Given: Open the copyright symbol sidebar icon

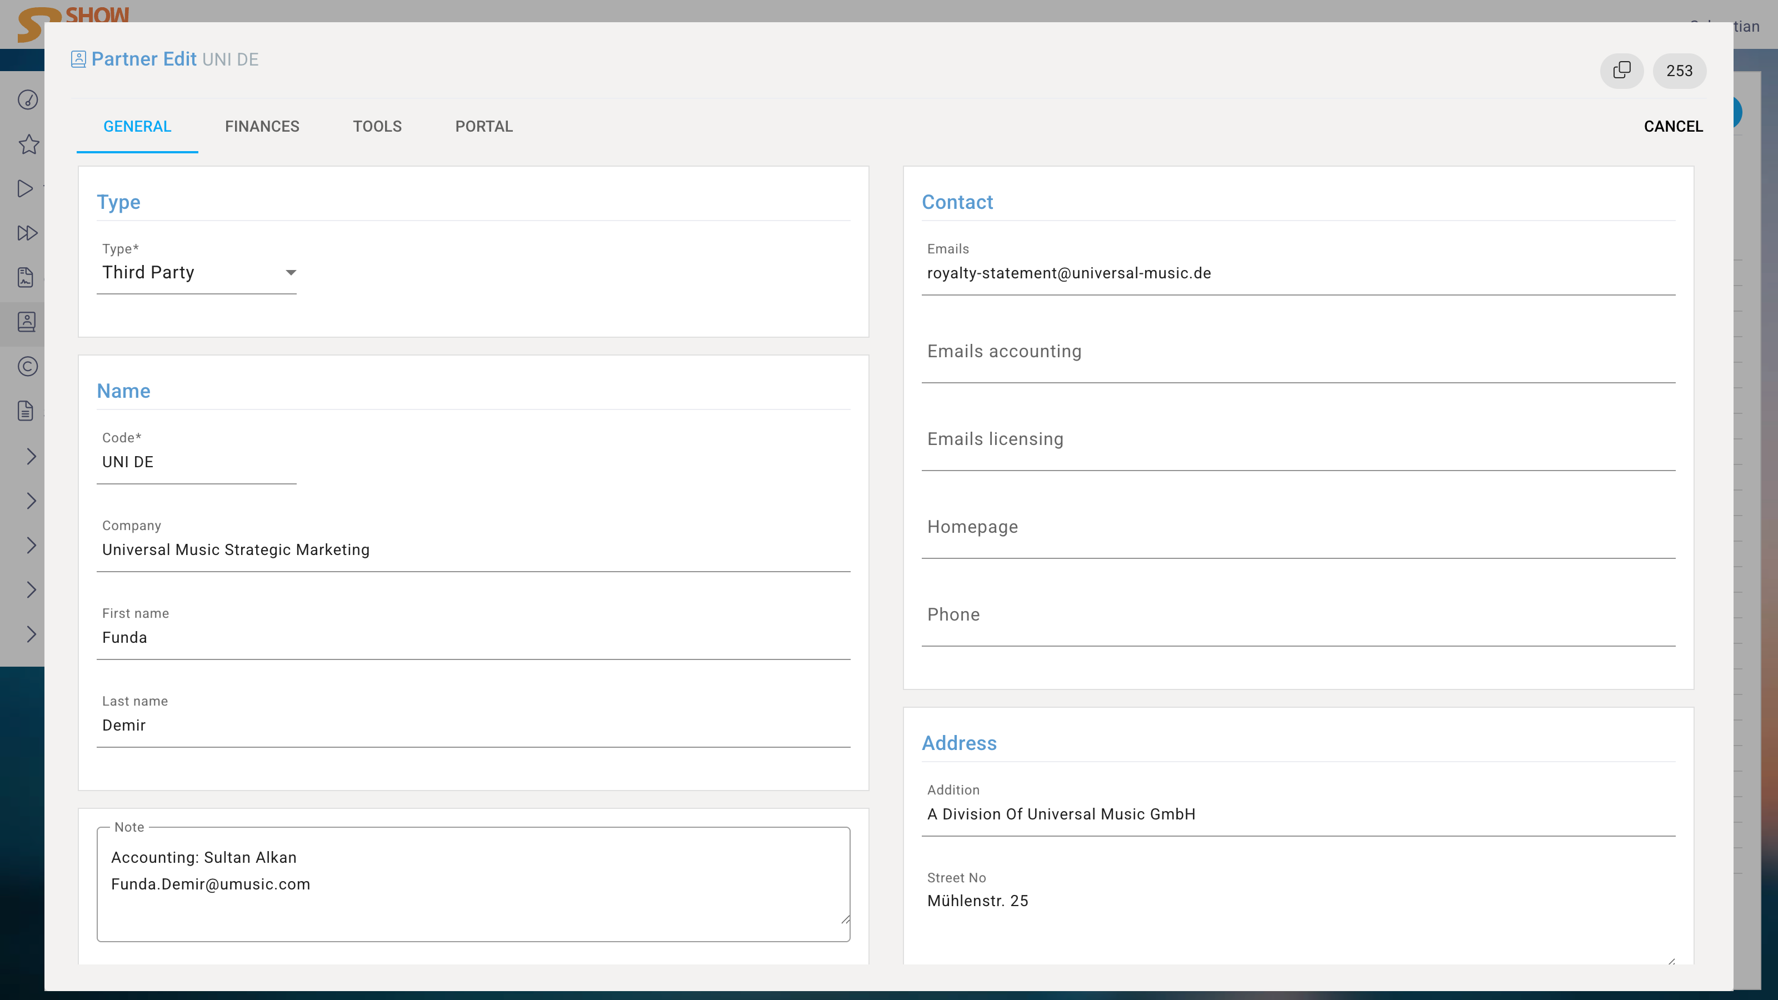Looking at the screenshot, I should coord(28,367).
